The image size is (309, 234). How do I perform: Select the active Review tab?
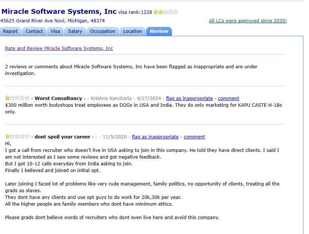point(159,31)
